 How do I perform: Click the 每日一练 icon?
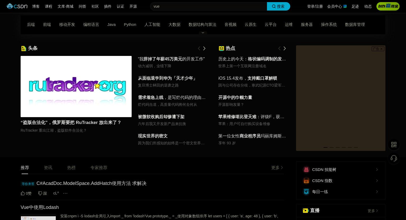point(306,192)
